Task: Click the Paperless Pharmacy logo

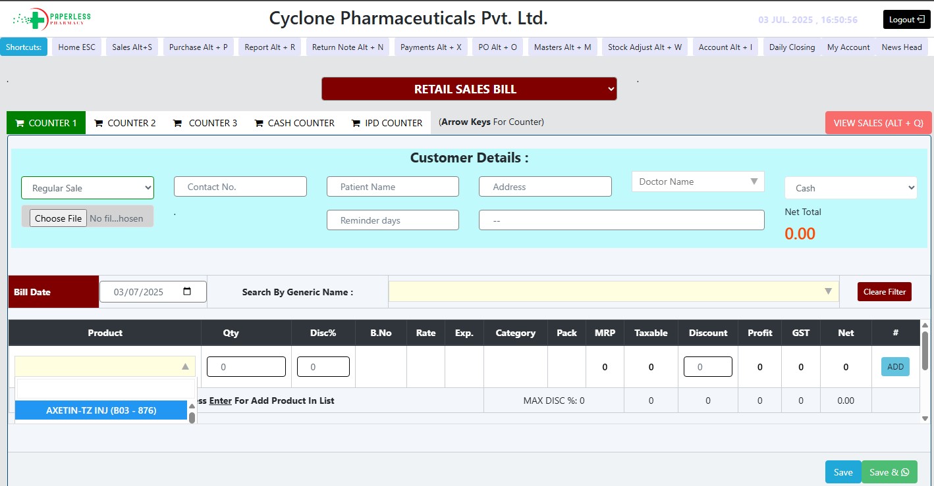Action: (x=52, y=19)
